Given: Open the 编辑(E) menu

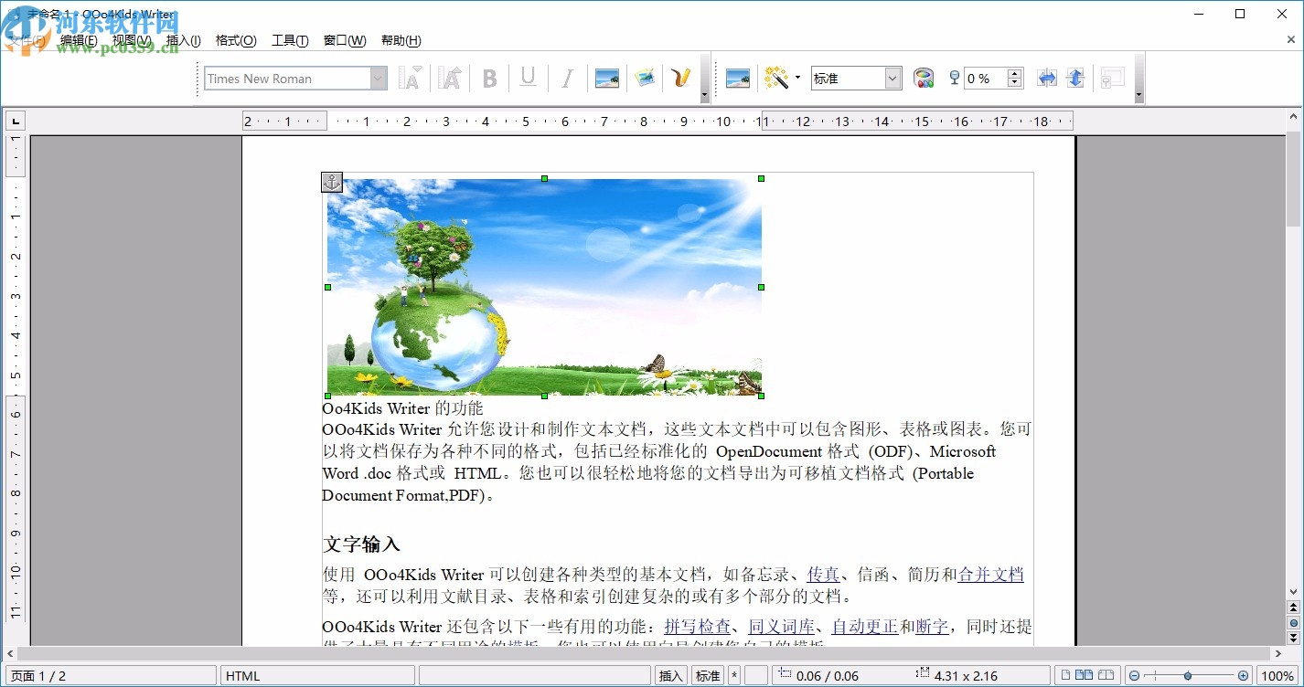Looking at the screenshot, I should pos(79,40).
